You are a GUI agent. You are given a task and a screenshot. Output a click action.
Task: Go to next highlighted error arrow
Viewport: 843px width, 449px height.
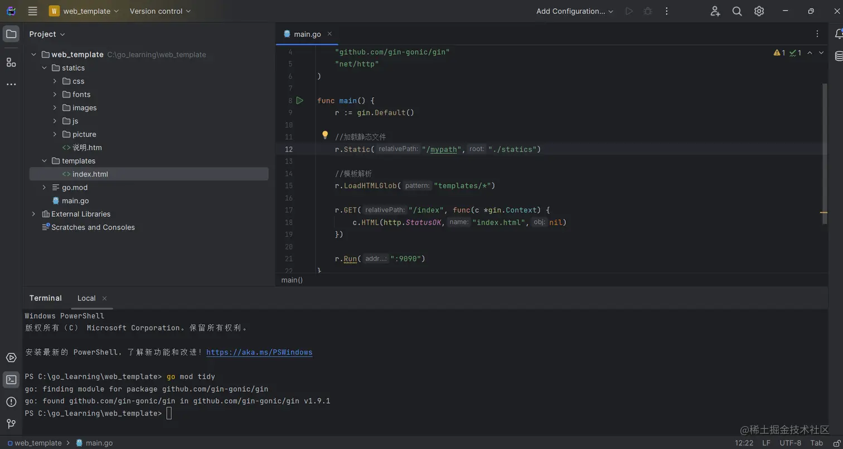(821, 53)
